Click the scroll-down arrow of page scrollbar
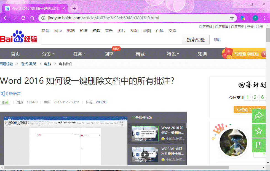This screenshot has width=270, height=171. pyautogui.click(x=268, y=163)
